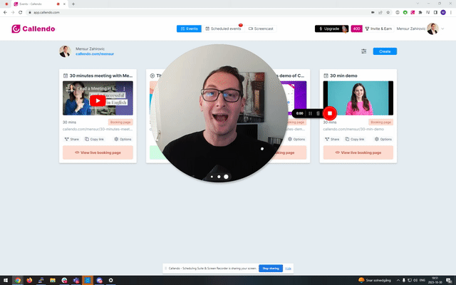Open Options for the 30 min demo event

click(383, 139)
